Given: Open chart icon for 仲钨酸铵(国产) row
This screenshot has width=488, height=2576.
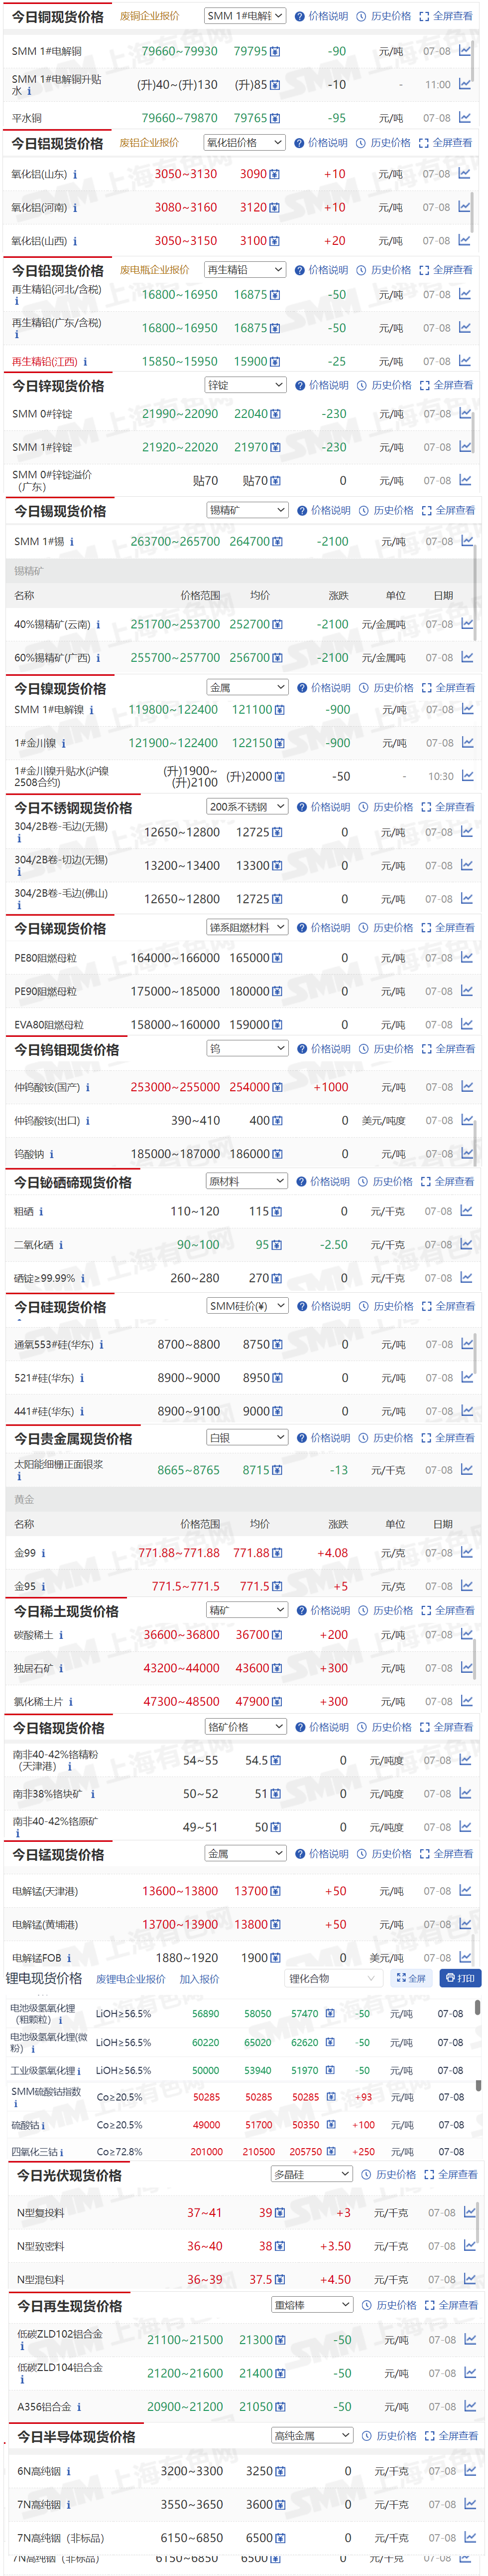Looking at the screenshot, I should pos(467,1086).
